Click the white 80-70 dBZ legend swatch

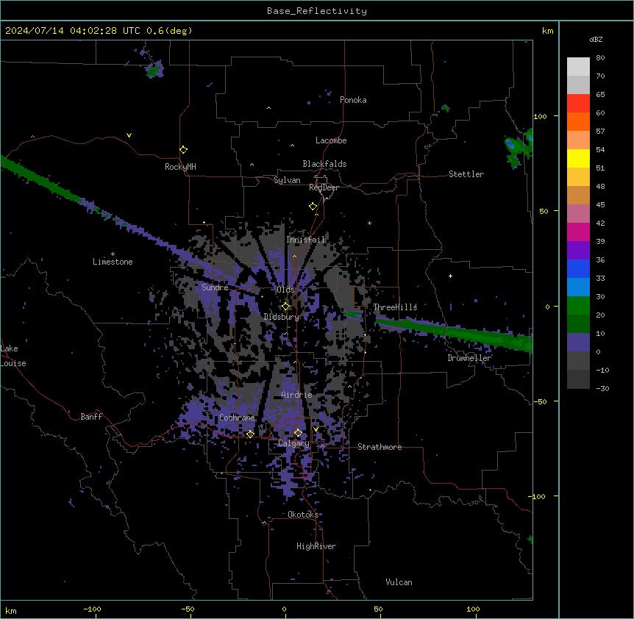[x=578, y=67]
